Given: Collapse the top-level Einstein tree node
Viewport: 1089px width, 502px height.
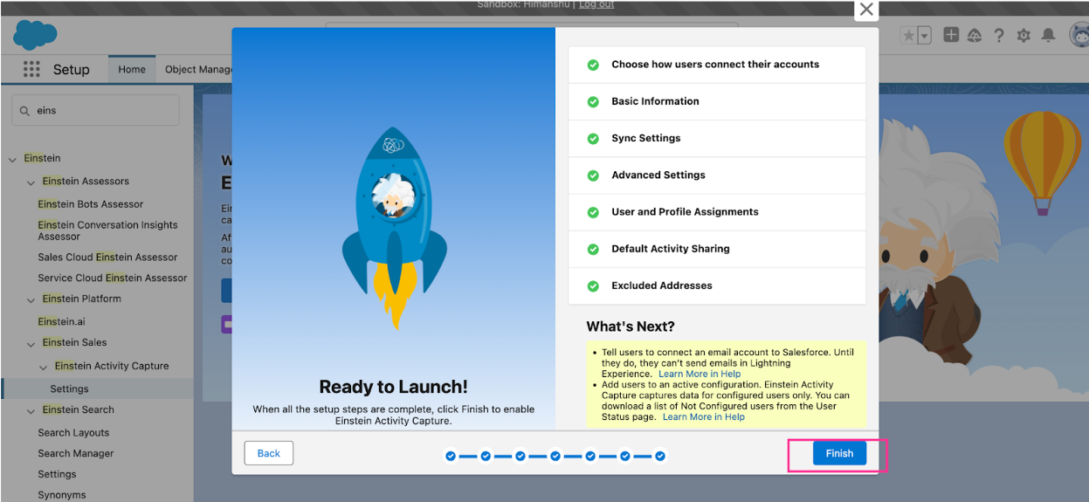Looking at the screenshot, I should 12,159.
